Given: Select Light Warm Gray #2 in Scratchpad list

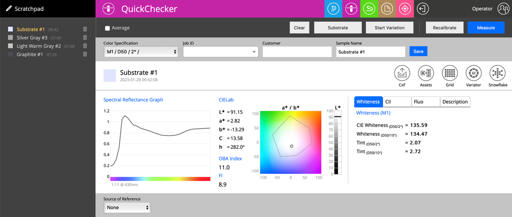Looking at the screenshot, I should (x=39, y=46).
